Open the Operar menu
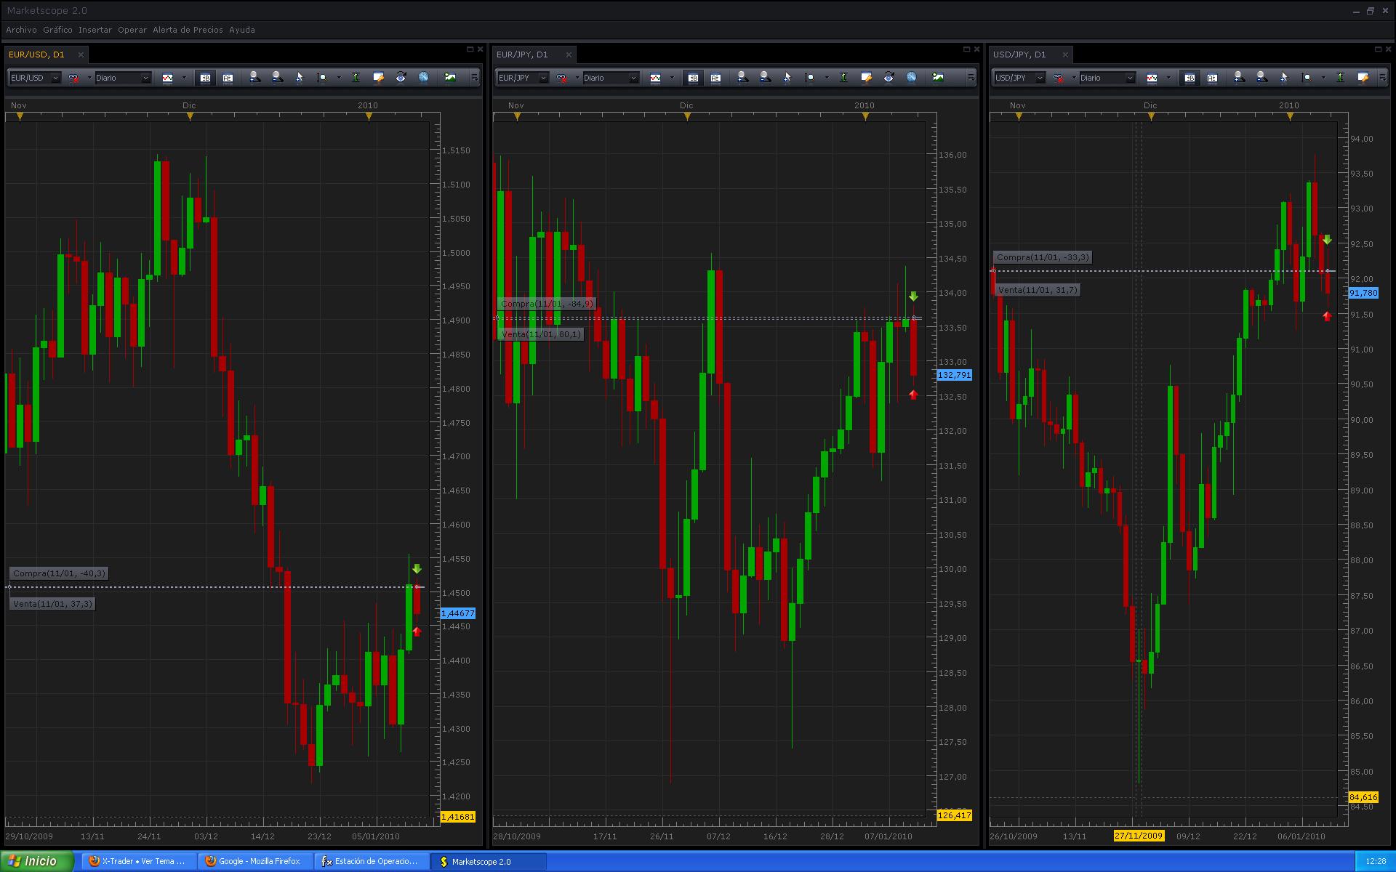This screenshot has height=872, width=1396. [132, 30]
